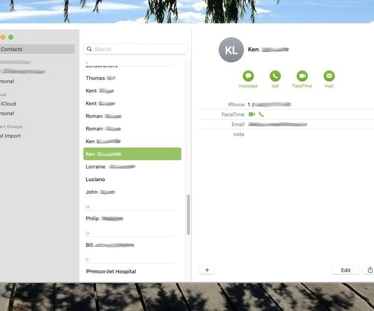
Task: Click the green mail envelope icon
Action: coord(329,76)
